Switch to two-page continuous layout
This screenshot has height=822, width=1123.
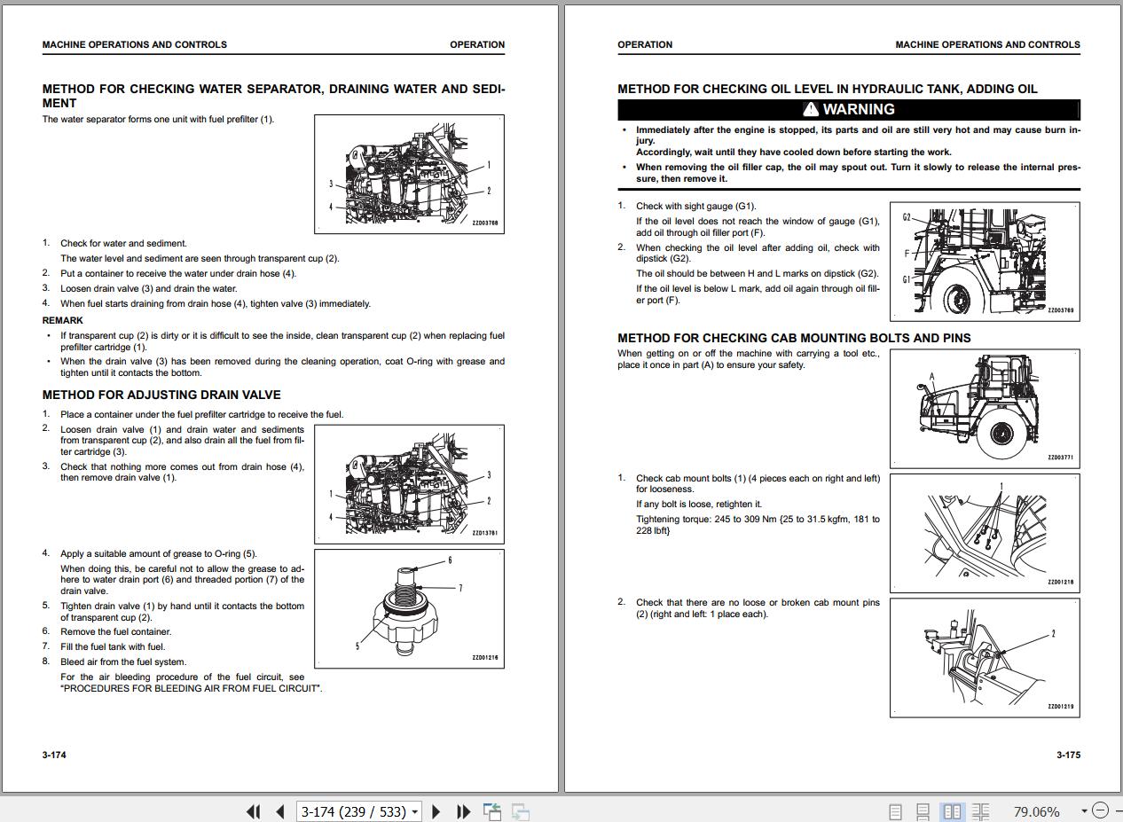980,810
